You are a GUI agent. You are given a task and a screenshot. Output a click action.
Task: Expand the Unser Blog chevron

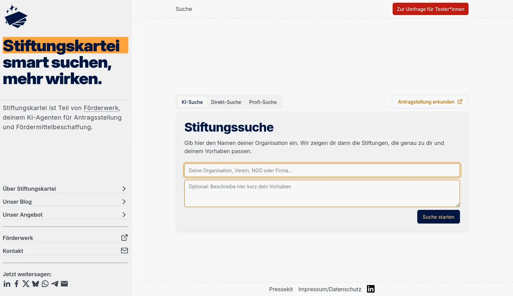pos(124,202)
